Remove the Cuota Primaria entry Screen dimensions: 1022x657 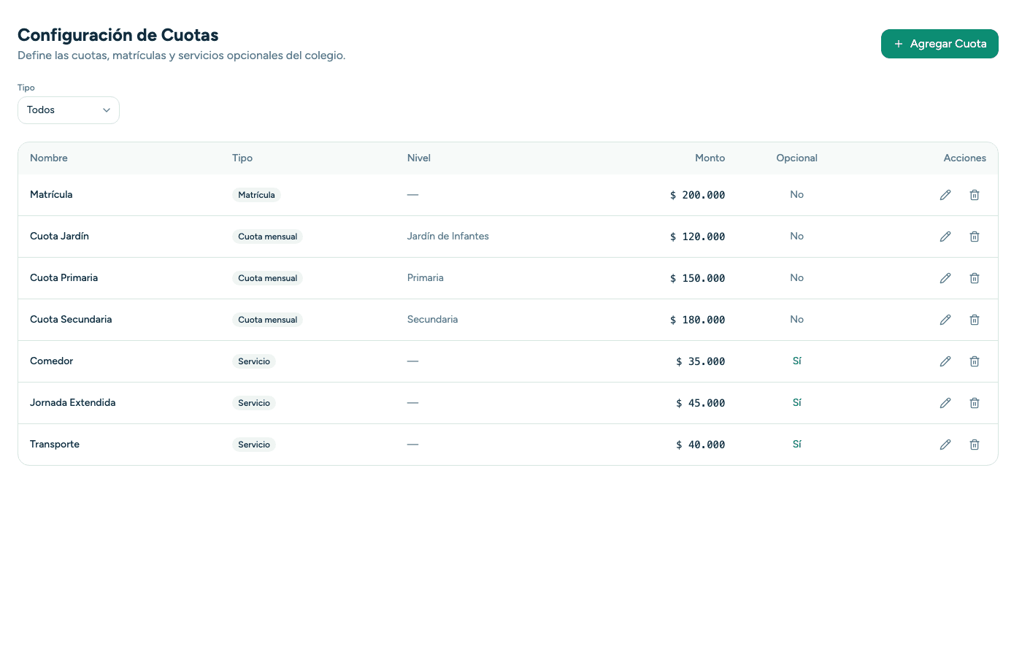[975, 278]
